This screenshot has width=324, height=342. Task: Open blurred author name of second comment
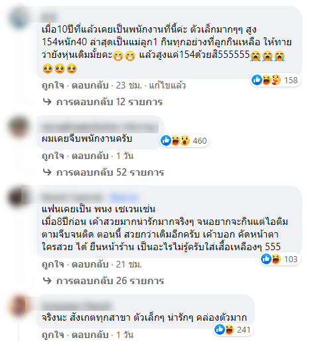tap(100, 128)
